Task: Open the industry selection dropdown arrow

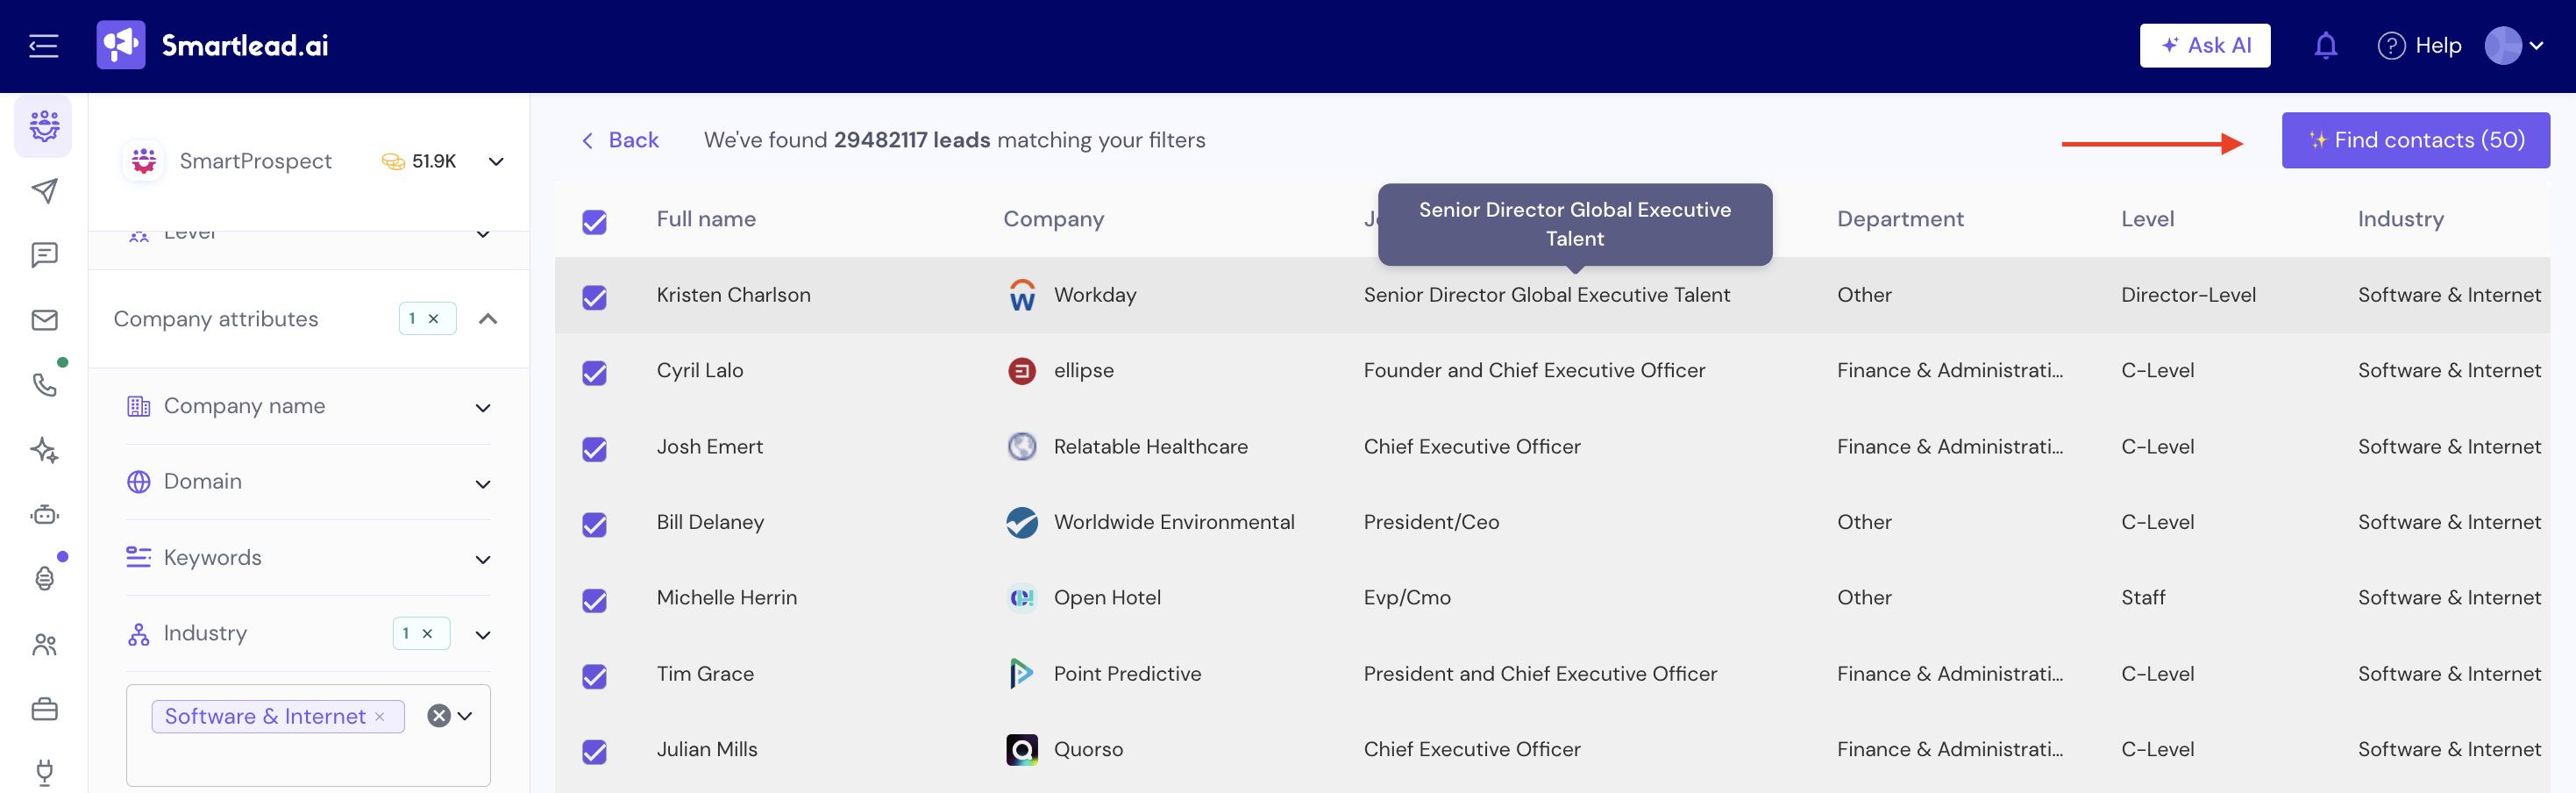Action: coord(465,716)
